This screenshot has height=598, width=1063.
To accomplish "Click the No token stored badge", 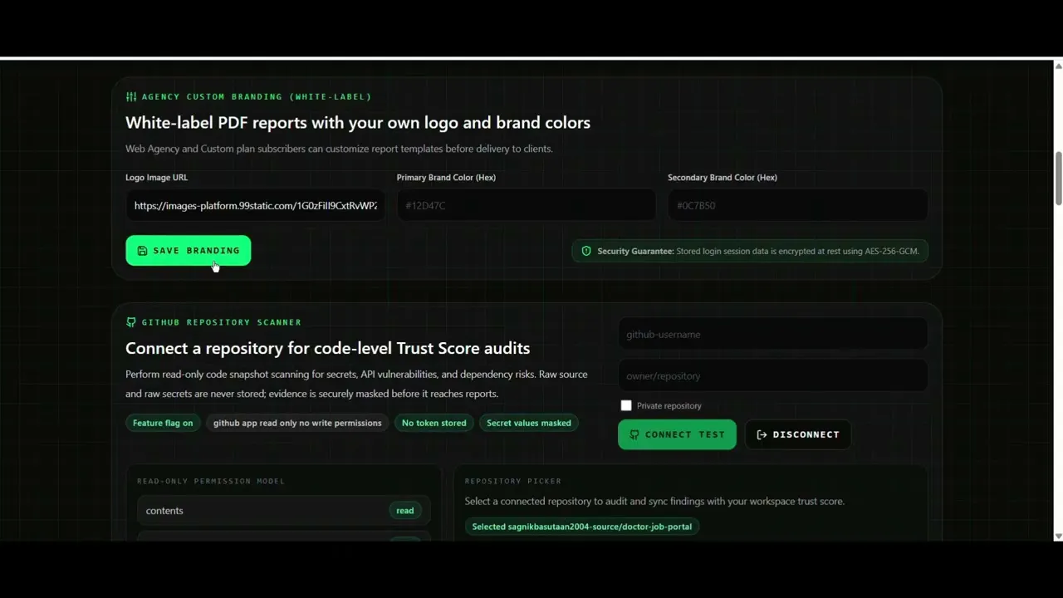I will coord(434,423).
